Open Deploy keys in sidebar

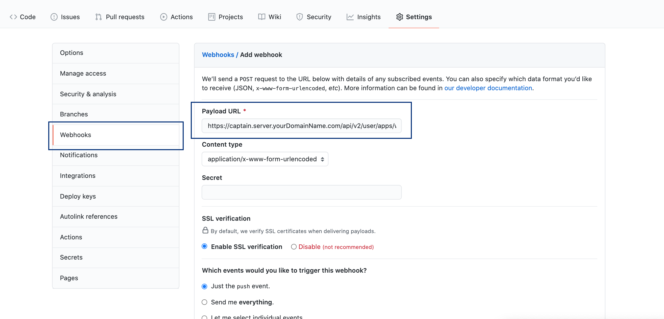78,196
